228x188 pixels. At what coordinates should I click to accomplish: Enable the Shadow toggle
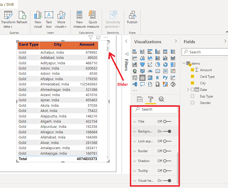167,161
